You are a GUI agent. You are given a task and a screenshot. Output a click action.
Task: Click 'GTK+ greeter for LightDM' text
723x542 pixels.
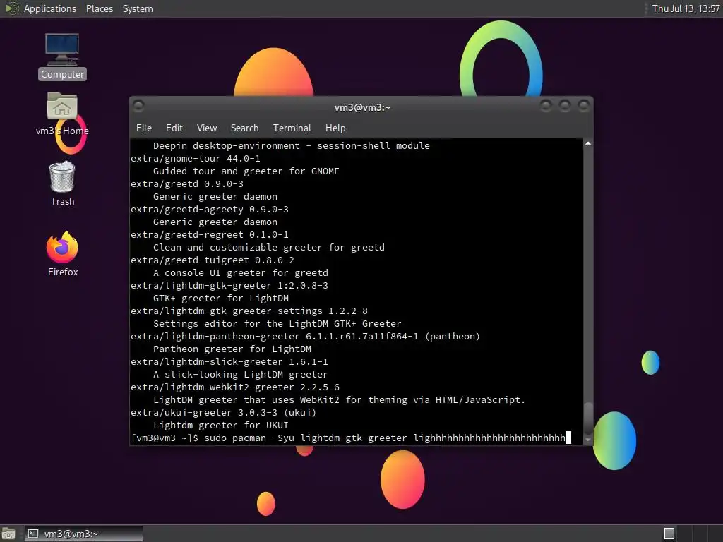coord(220,299)
